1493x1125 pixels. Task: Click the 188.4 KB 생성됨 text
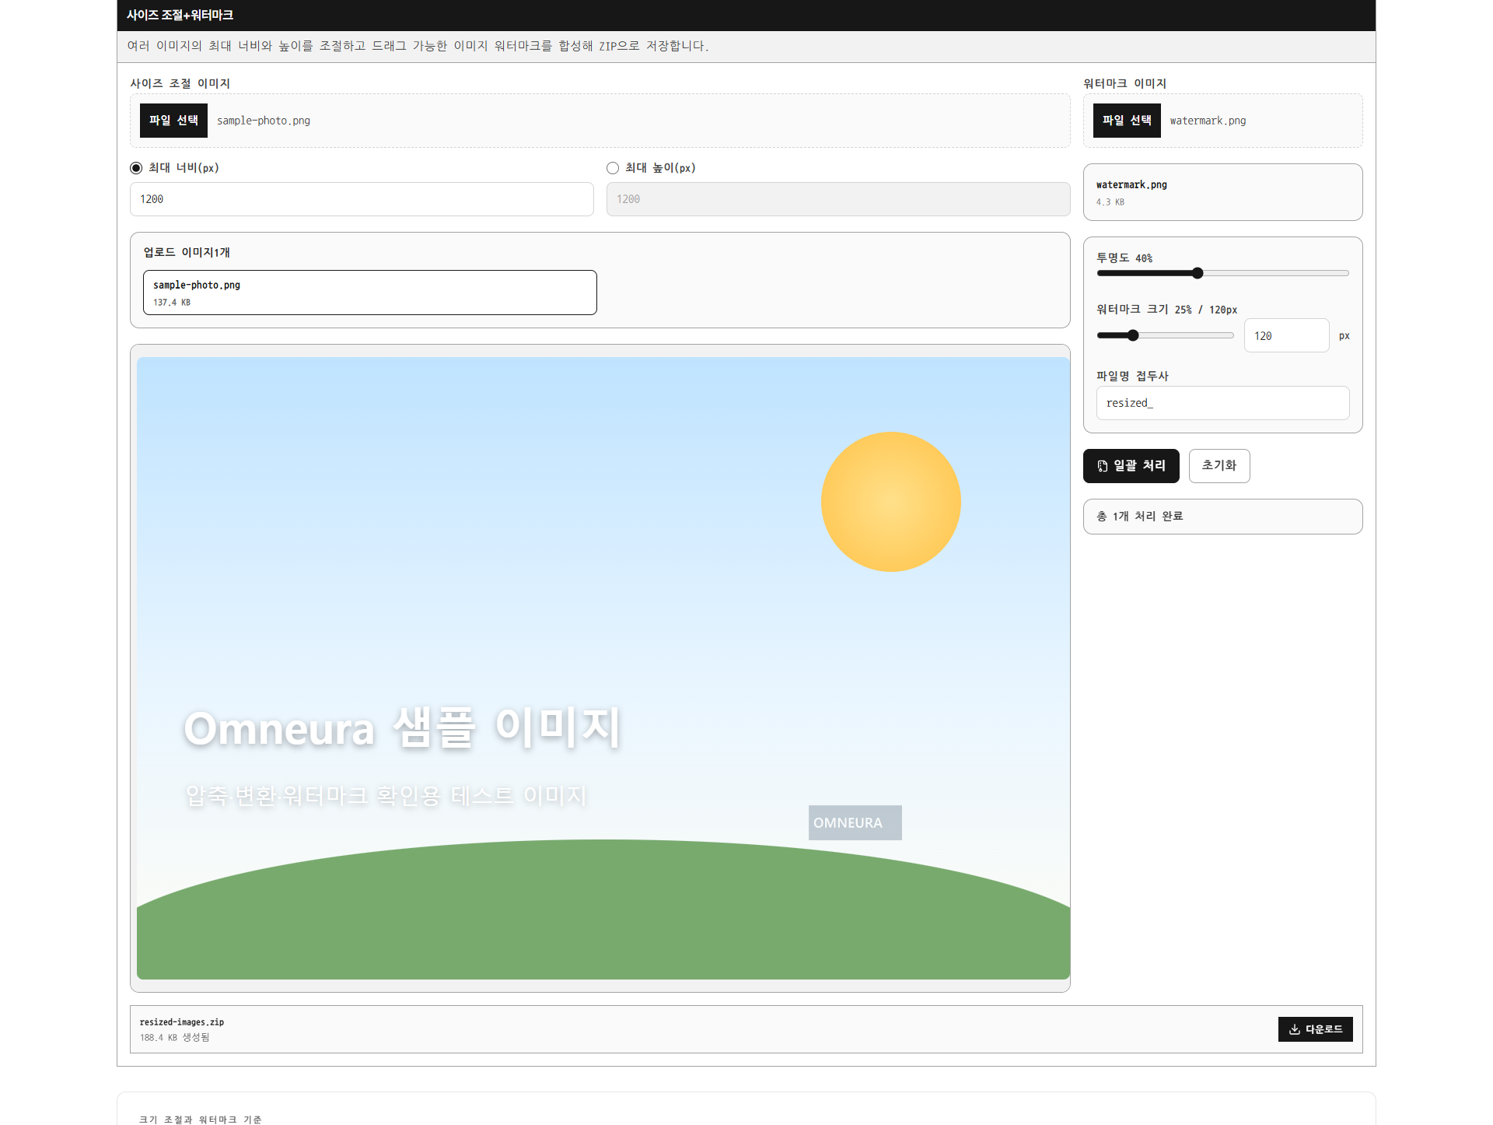[175, 1038]
